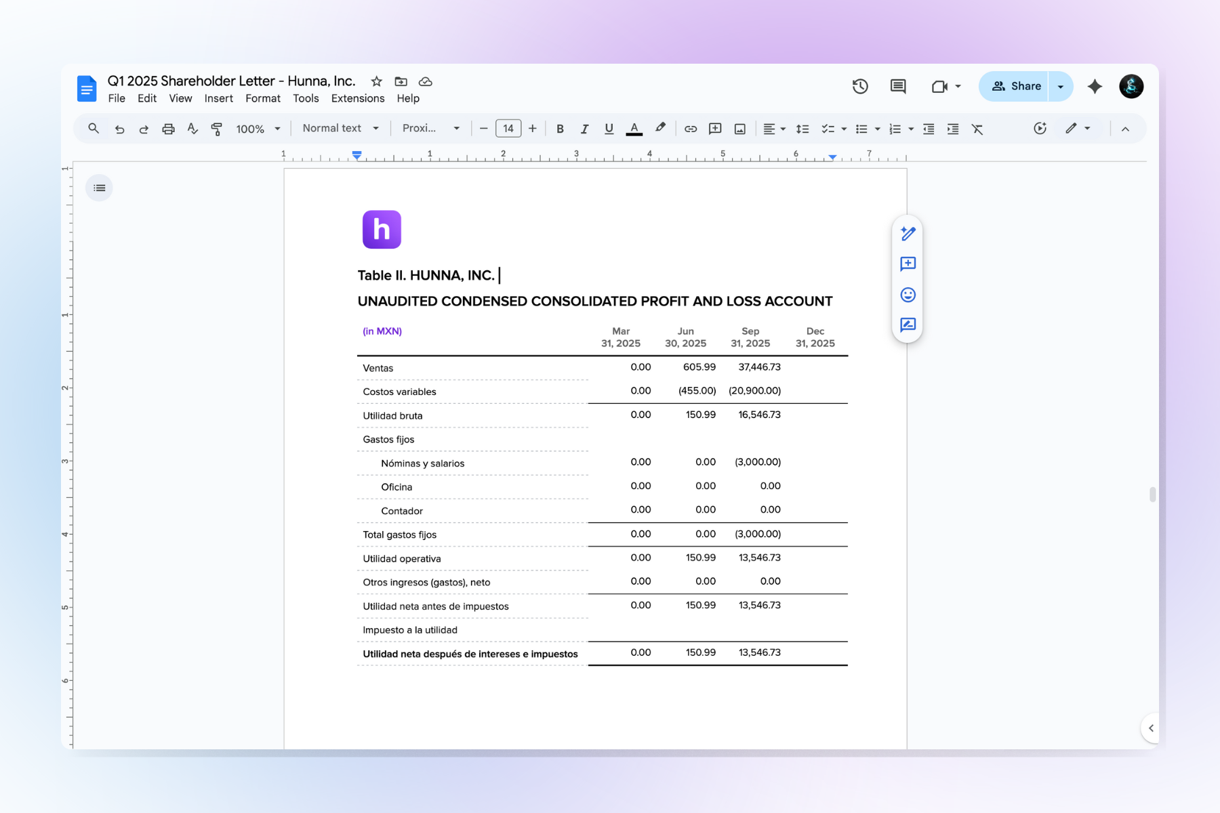Image resolution: width=1220 pixels, height=813 pixels.
Task: Open the text color picker
Action: click(634, 129)
